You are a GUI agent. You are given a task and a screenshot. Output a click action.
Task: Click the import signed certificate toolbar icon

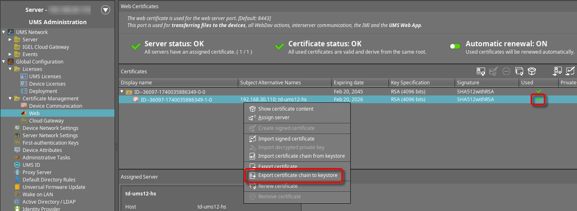(x=570, y=71)
